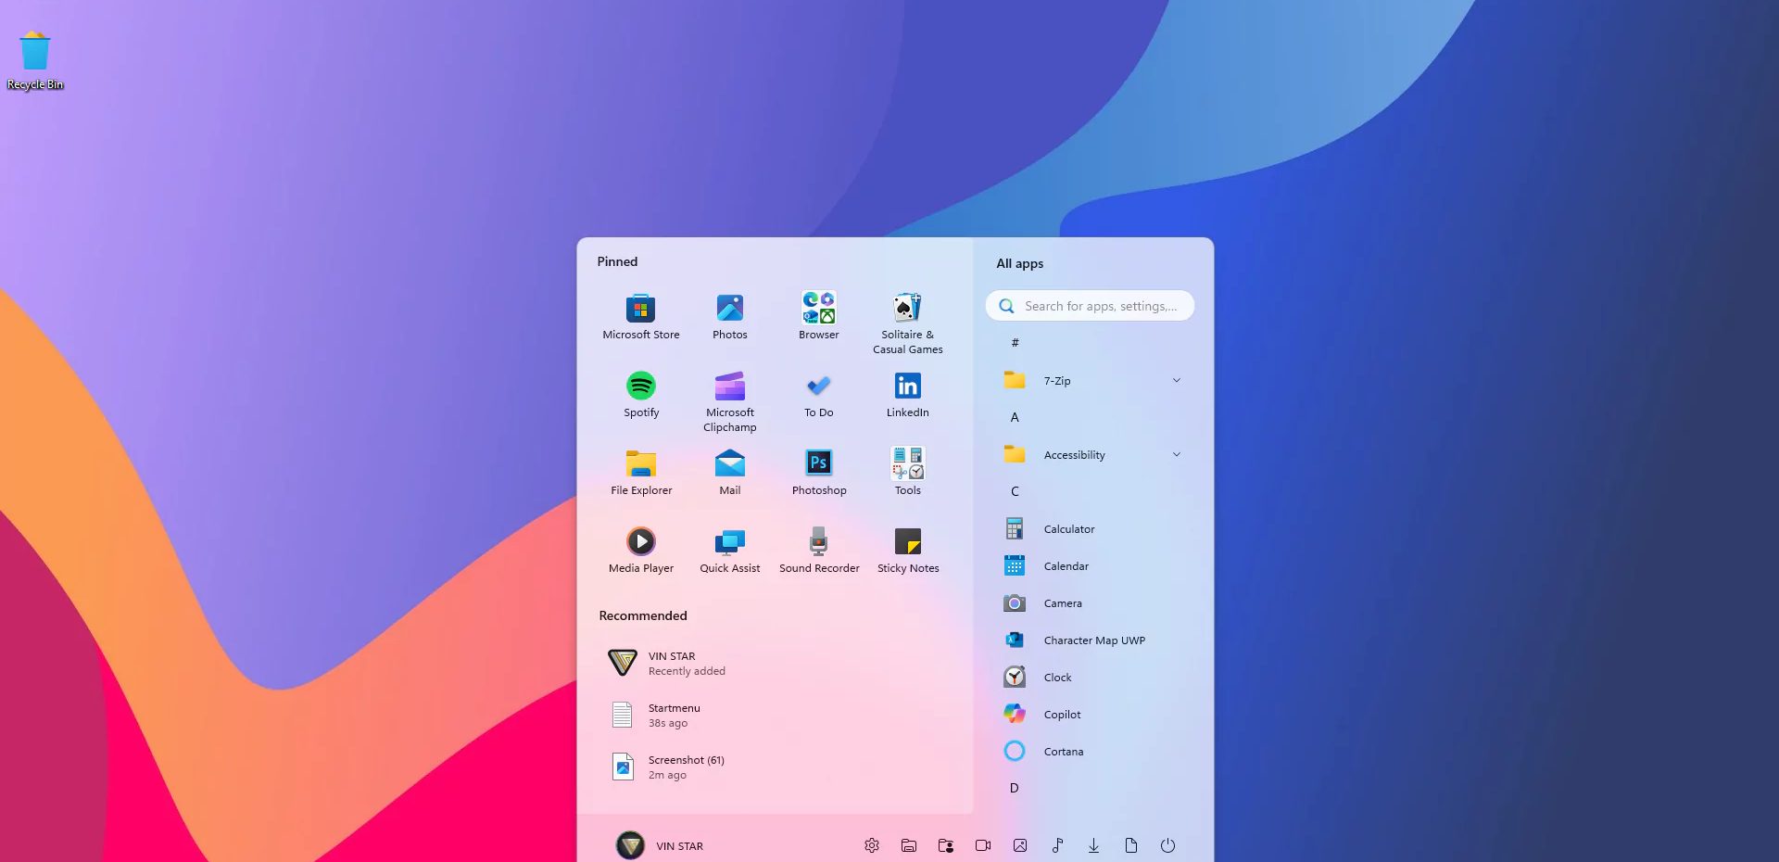Open the Music folder icon
Screen dimensions: 1779x862
click(1056, 845)
